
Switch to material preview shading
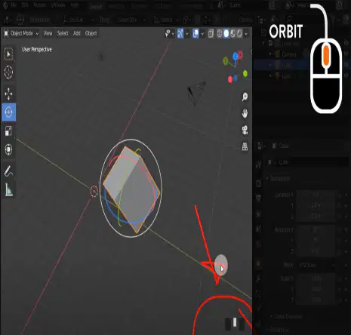tap(233, 33)
